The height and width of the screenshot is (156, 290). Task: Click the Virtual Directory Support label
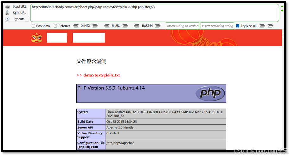pos(90,135)
